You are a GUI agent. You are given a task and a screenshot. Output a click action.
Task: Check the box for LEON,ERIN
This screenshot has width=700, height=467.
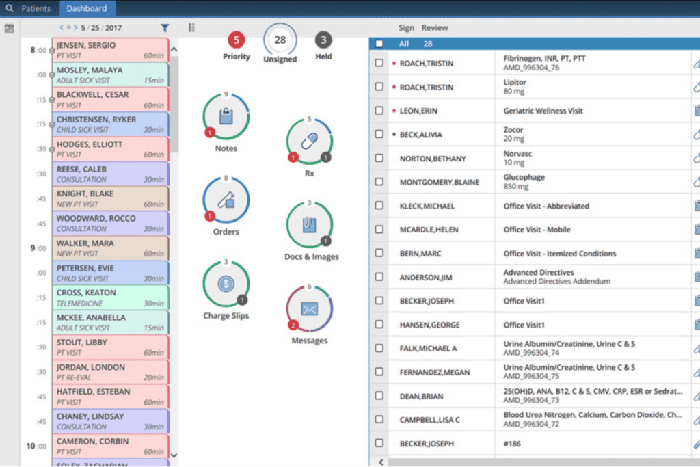(379, 111)
